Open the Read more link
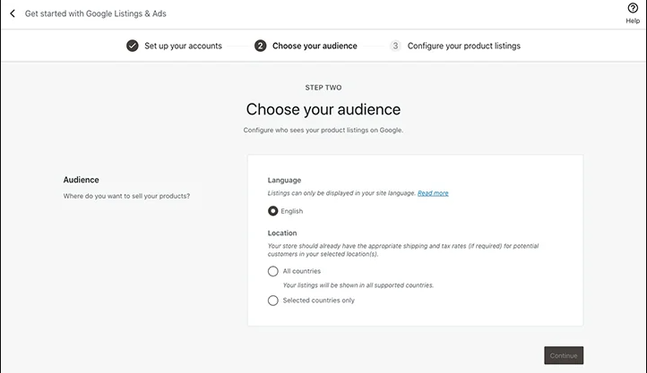The image size is (647, 373). coord(433,193)
